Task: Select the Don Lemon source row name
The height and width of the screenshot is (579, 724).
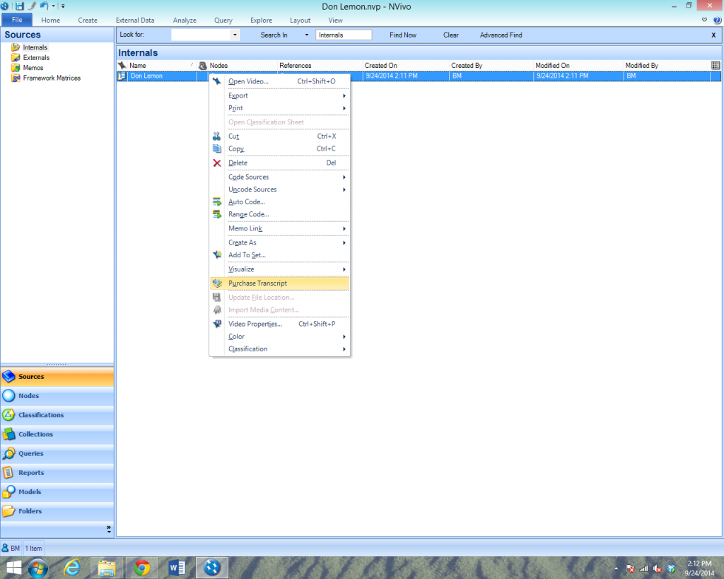Action: 146,76
